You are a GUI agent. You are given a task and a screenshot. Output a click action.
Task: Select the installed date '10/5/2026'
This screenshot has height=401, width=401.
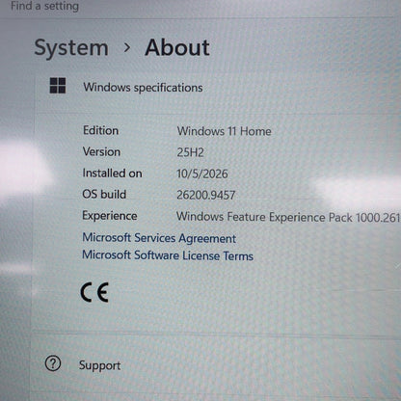(202, 174)
